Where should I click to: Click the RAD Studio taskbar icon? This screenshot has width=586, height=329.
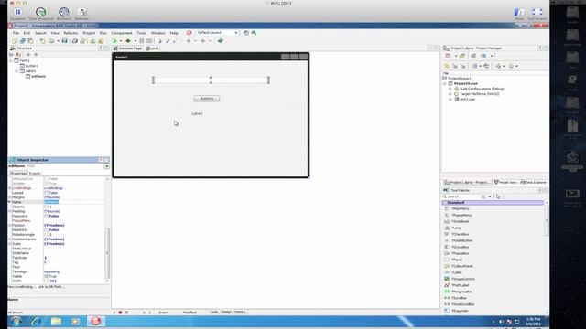pyautogui.click(x=95, y=321)
